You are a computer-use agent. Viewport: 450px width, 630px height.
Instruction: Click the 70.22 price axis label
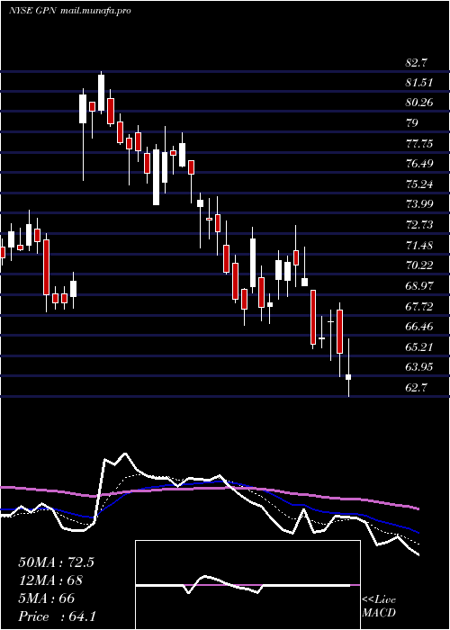click(419, 265)
